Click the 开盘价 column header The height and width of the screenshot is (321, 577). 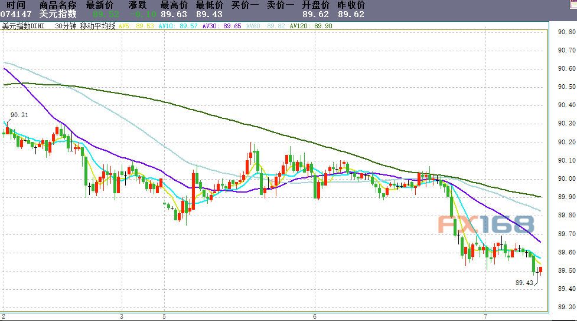coord(316,5)
